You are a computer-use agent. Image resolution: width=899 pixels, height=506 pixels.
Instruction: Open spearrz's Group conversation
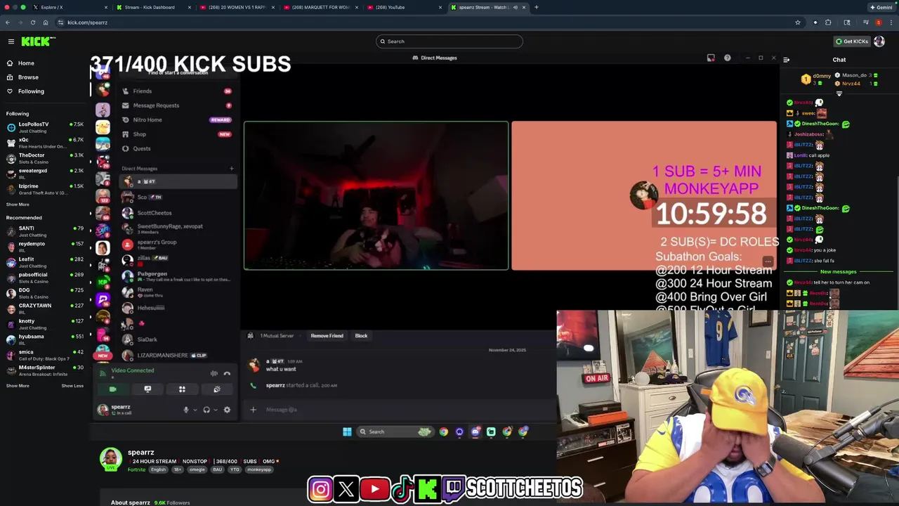pyautogui.click(x=178, y=245)
